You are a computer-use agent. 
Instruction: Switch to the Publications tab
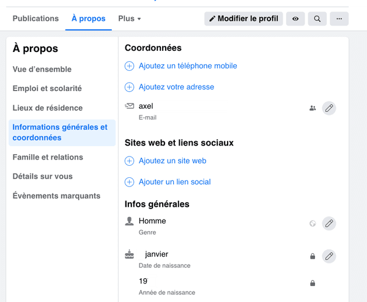point(35,19)
